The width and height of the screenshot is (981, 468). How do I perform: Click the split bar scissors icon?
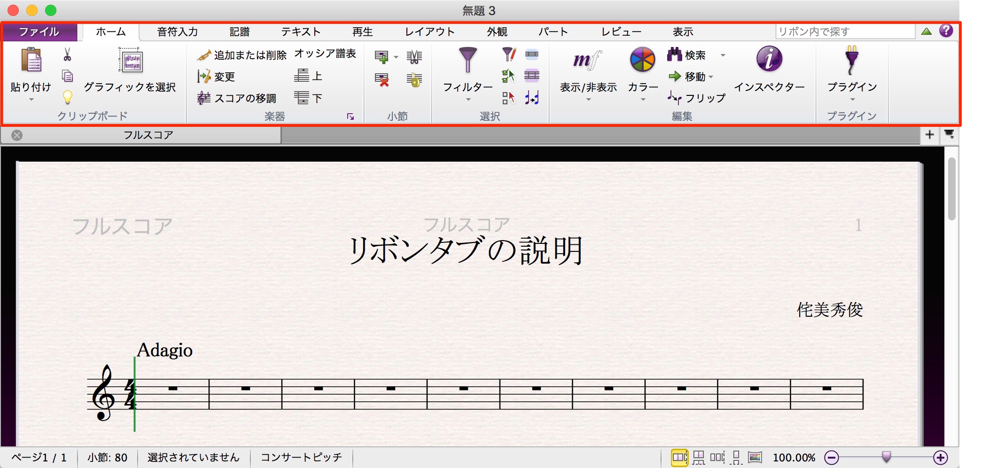tap(414, 57)
